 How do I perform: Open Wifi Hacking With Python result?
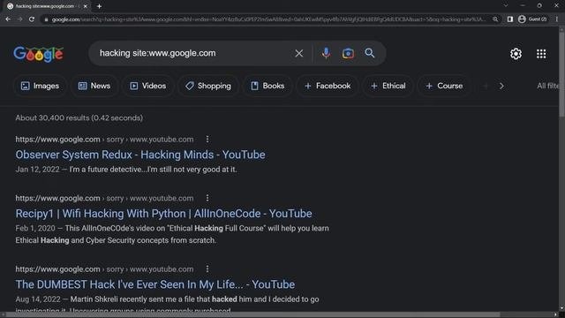[x=163, y=214]
